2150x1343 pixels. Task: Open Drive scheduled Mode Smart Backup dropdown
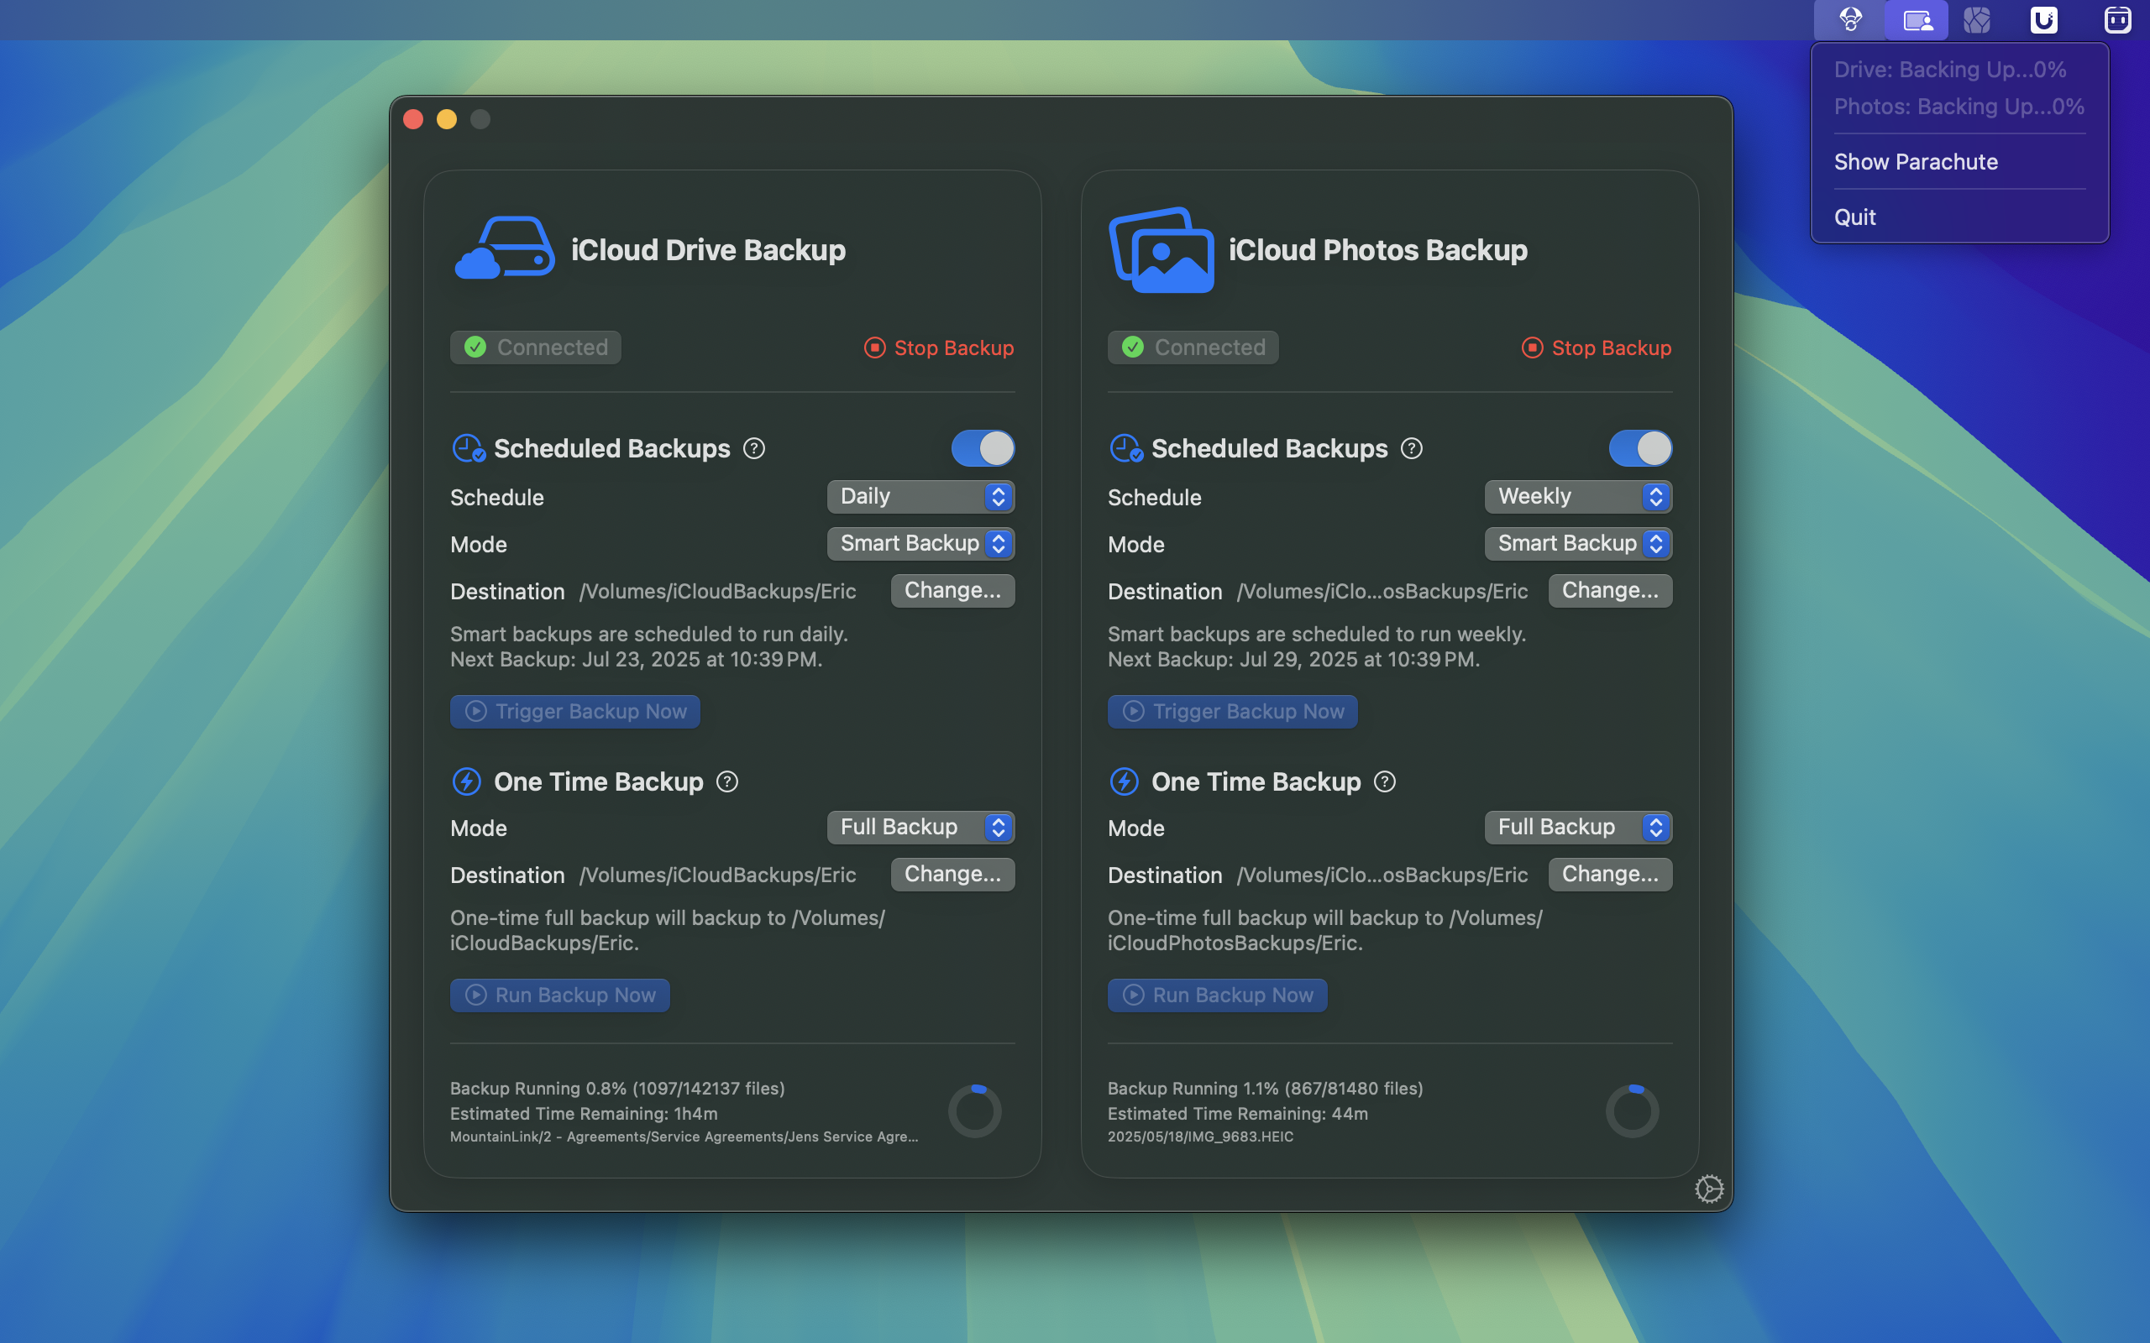click(920, 544)
